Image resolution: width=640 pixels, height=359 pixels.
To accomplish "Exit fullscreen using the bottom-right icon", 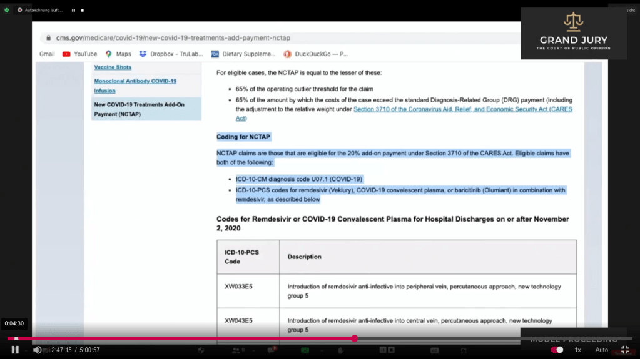I will tap(624, 350).
